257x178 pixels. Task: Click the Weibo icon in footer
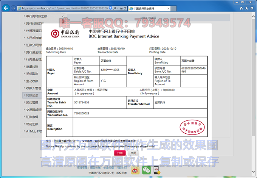(x=135, y=170)
